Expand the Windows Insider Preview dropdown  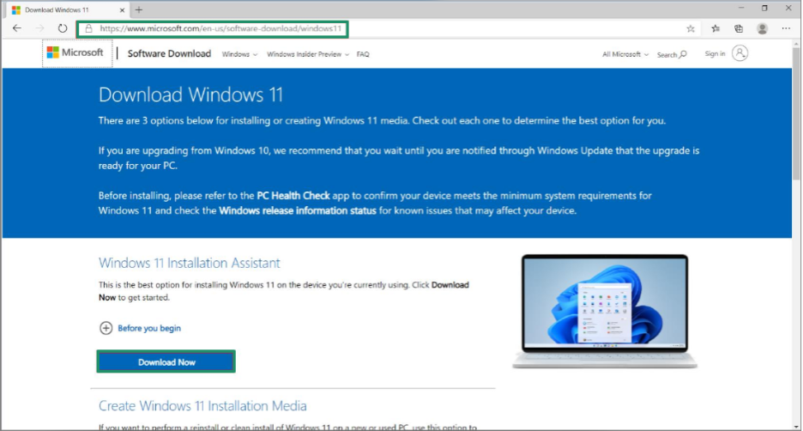click(307, 54)
